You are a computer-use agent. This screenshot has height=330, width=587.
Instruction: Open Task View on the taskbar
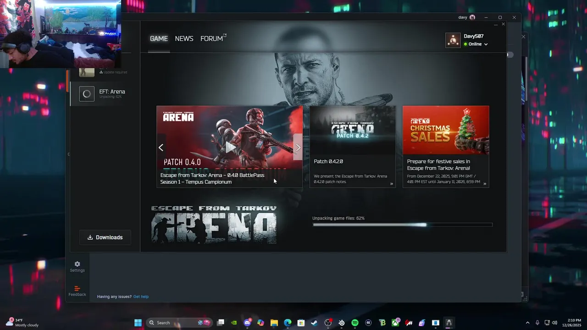tap(221, 323)
